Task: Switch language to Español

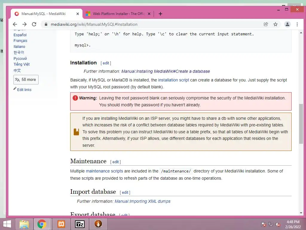Action: pos(20,35)
